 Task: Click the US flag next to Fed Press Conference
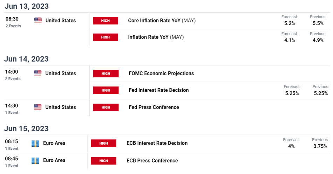click(38, 107)
